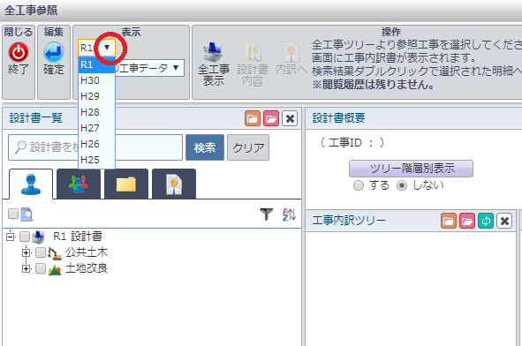Click the green hills icon beside 土地改良
Screen dimensions: 522x346
[55, 269]
